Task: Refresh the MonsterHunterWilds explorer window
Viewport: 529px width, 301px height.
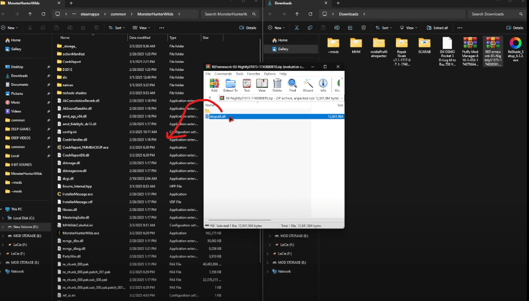Action: tap(44, 14)
